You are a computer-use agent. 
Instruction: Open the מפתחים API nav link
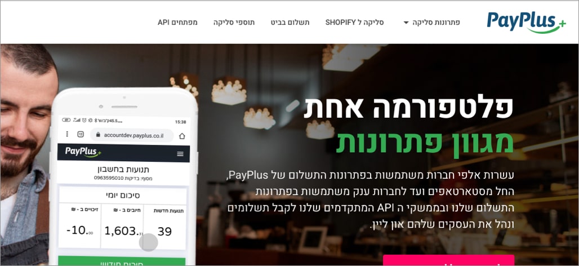[x=177, y=23]
